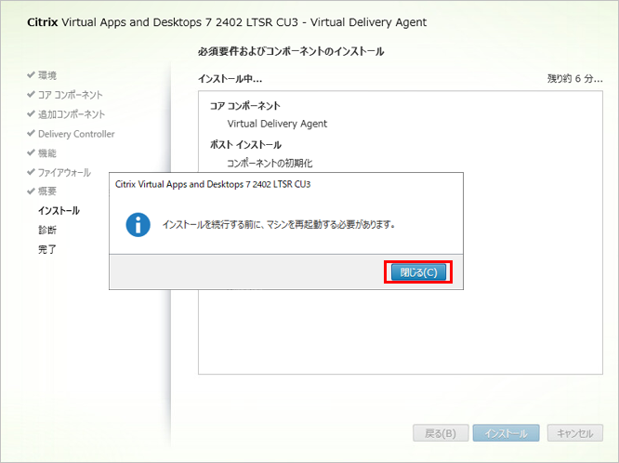The width and height of the screenshot is (619, 463).
Task: Select the 概要 step in the sidebar
Action: click(x=47, y=192)
